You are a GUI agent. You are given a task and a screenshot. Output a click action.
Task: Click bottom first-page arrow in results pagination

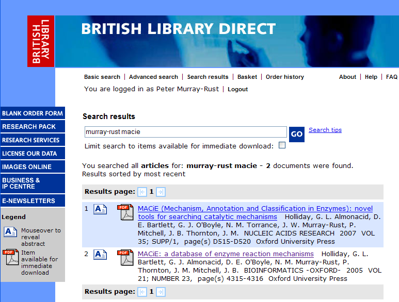[142, 292]
